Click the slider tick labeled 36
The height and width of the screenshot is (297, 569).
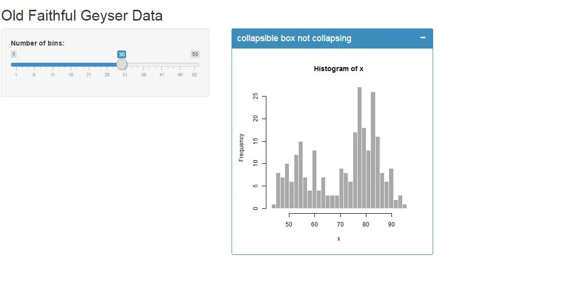coord(144,75)
